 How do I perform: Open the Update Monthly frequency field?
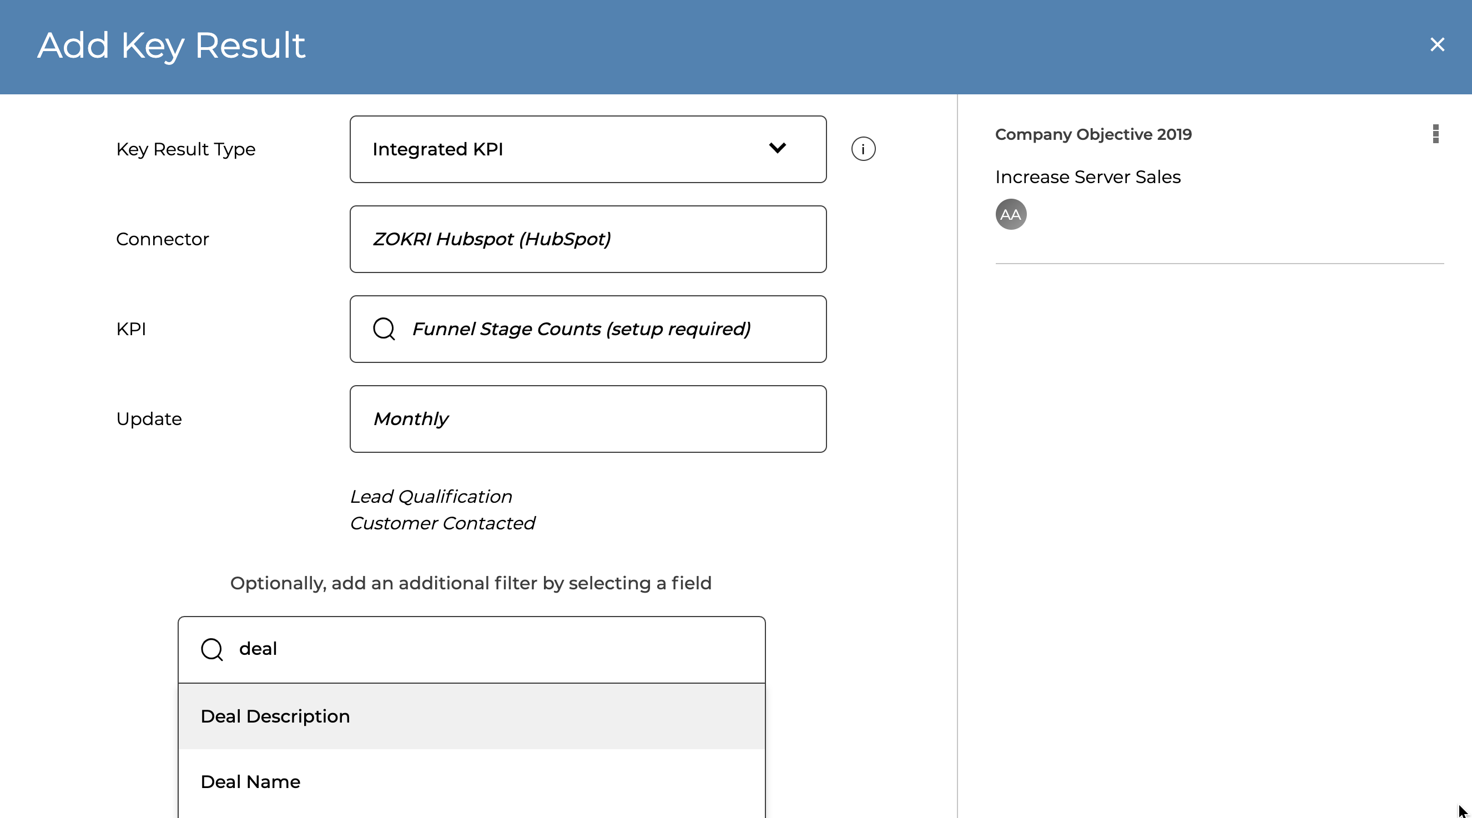[588, 418]
